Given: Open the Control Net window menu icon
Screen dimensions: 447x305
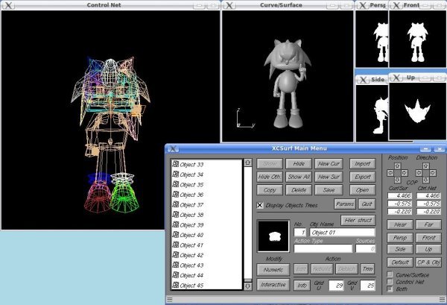Looking at the screenshot, I should [x=7, y=5].
